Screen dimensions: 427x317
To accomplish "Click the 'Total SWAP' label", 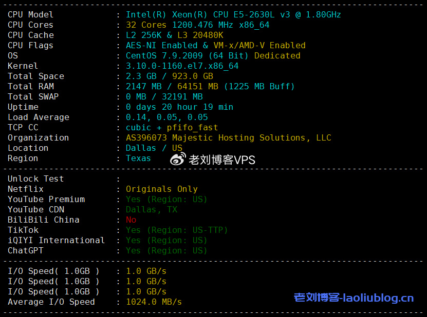I will 33,97.
